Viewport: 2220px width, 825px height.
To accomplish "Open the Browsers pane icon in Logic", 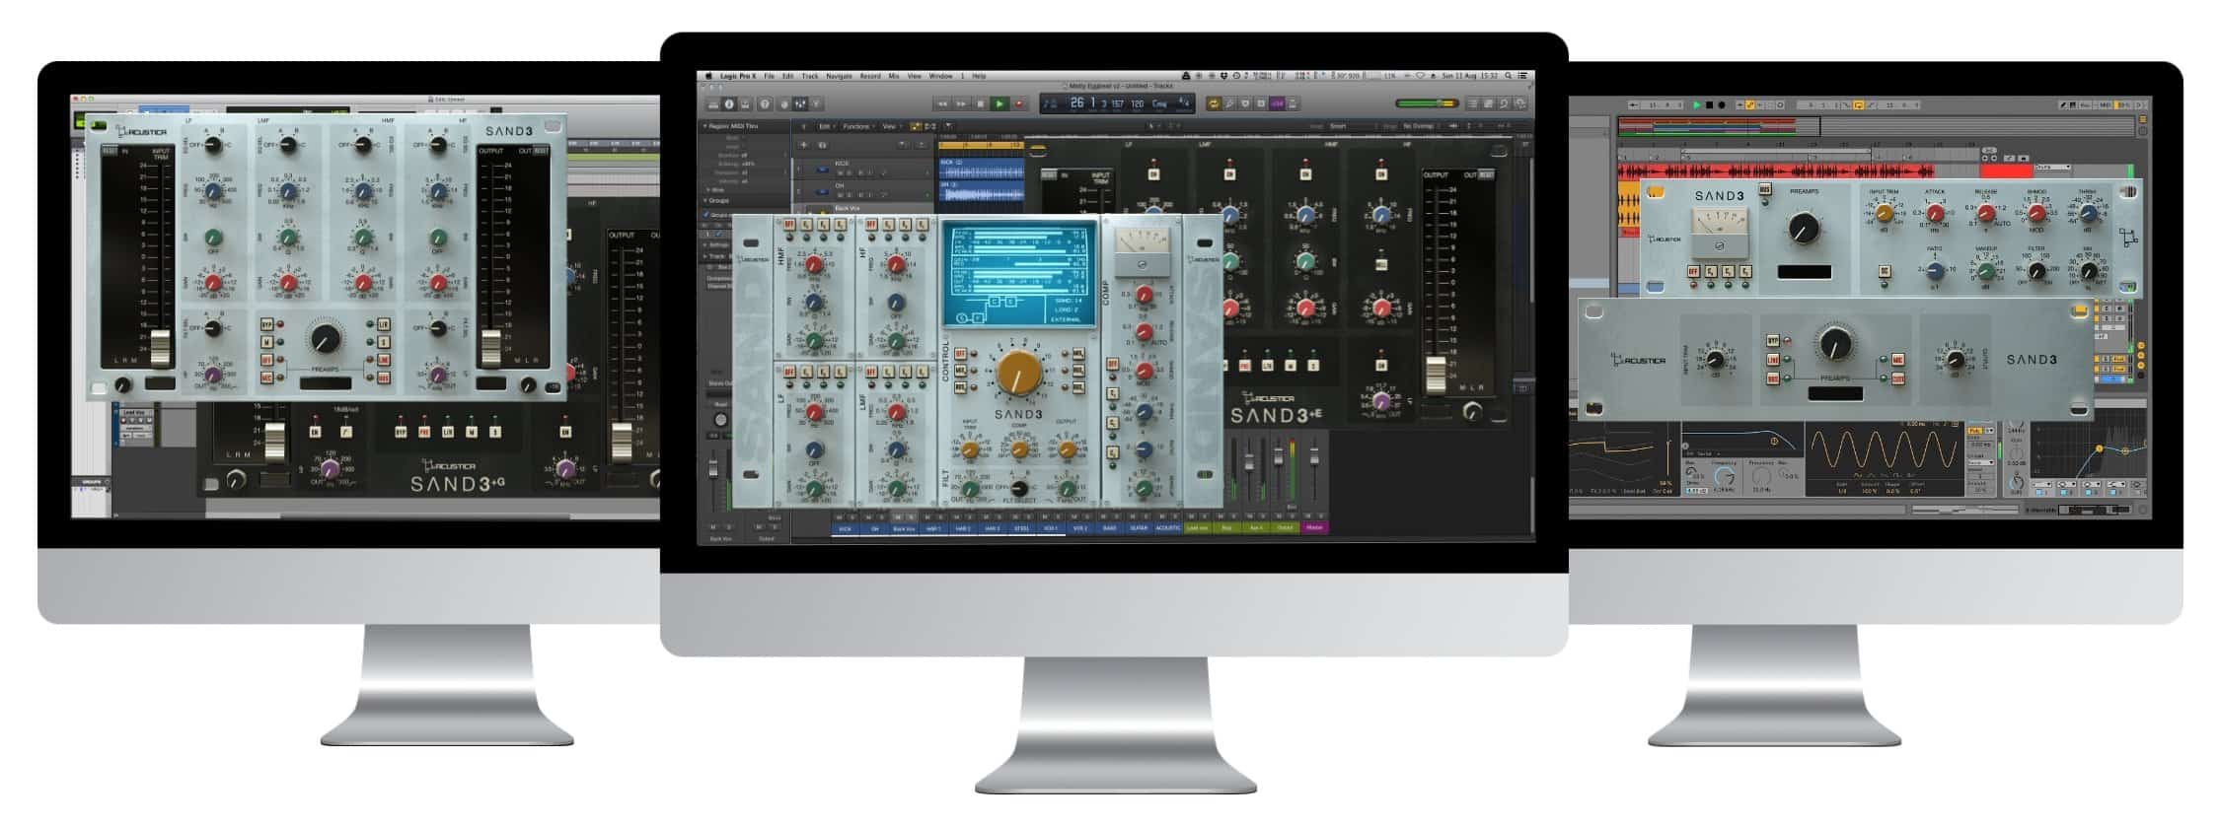I will click(x=1520, y=103).
